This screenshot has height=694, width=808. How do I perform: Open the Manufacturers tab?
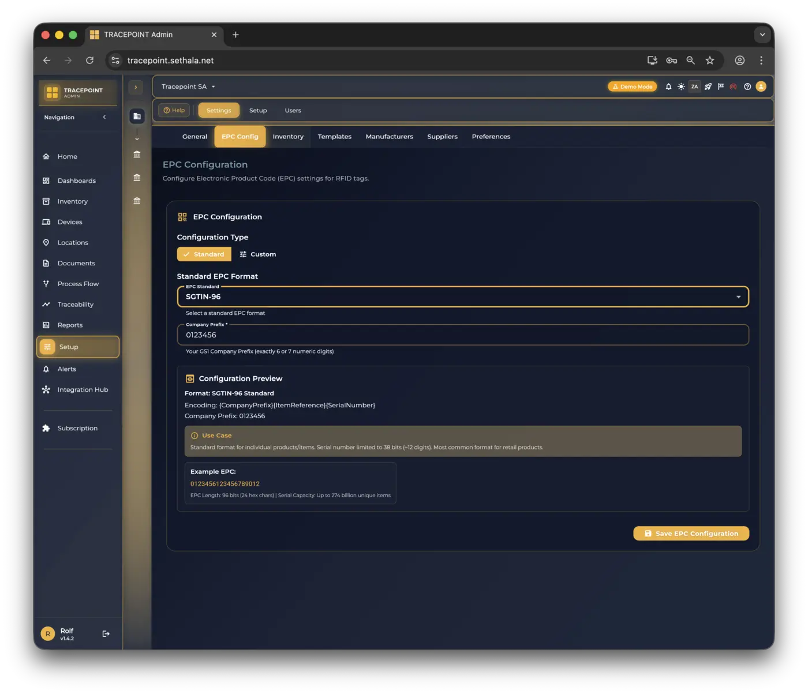(389, 137)
